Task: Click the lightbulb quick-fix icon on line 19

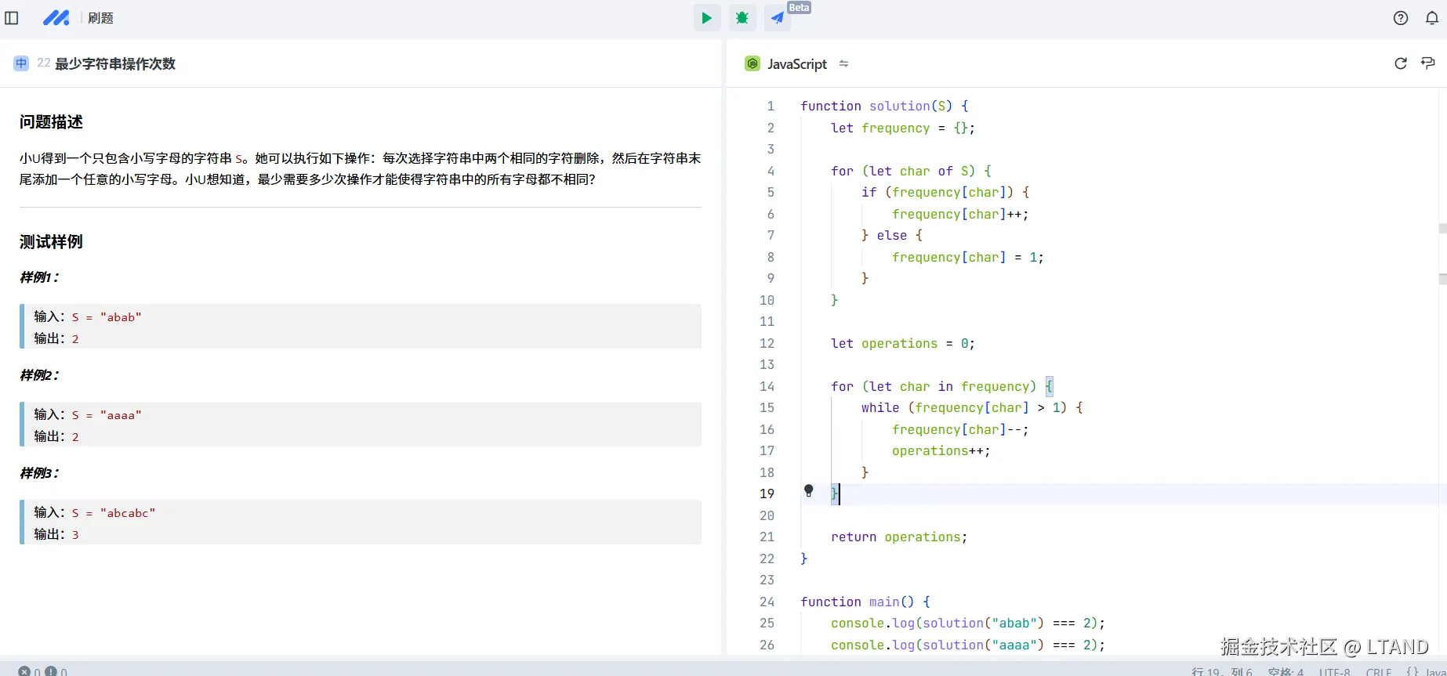Action: [809, 491]
